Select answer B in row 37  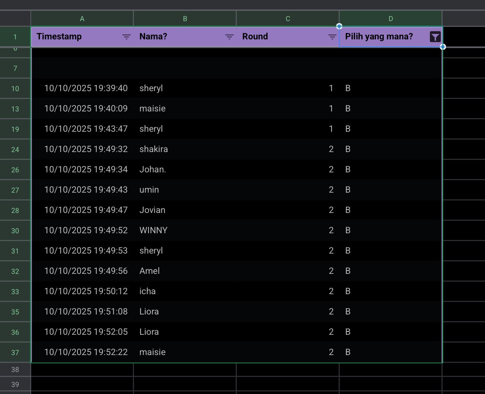click(391, 352)
